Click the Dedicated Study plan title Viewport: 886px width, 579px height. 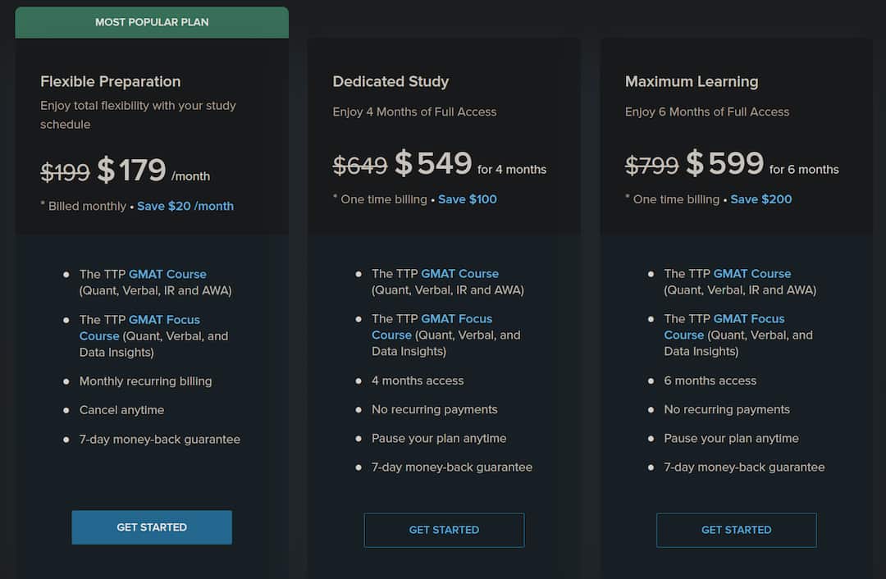point(390,81)
